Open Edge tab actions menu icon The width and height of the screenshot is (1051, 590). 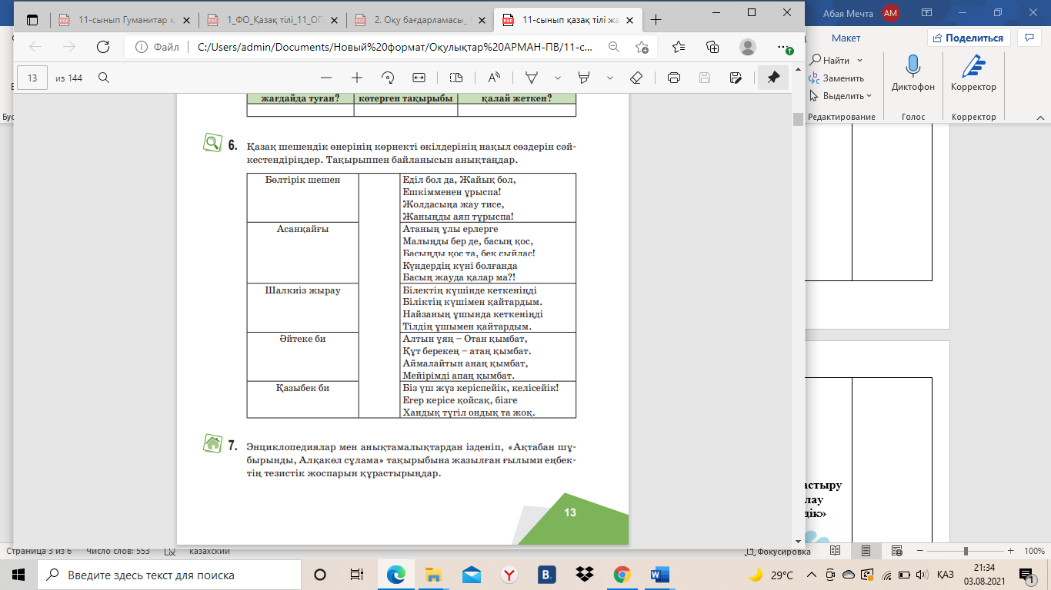[32, 19]
